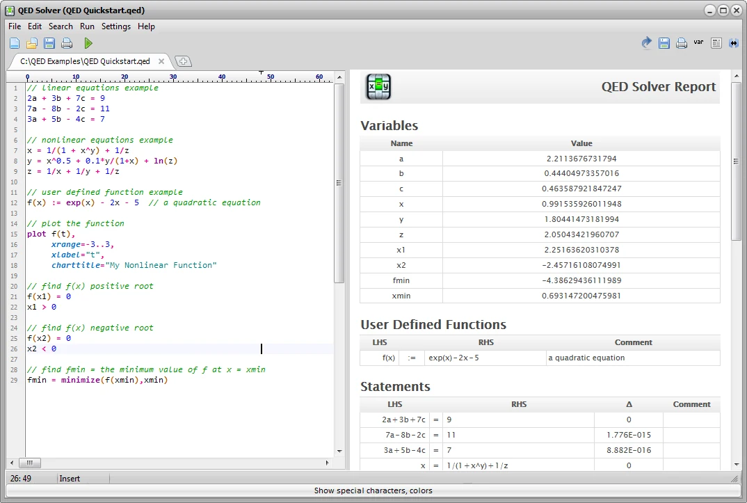Viewport: 747px width, 503px height.
Task: Click the report layout page icon
Action: pyautogui.click(x=716, y=43)
